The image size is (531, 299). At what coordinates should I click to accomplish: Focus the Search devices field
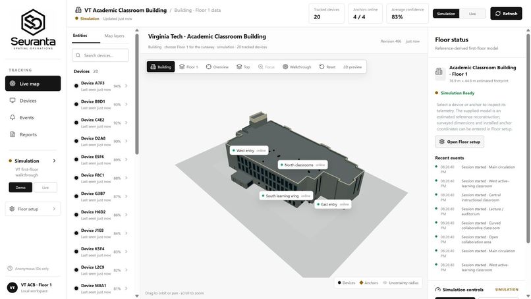100,55
